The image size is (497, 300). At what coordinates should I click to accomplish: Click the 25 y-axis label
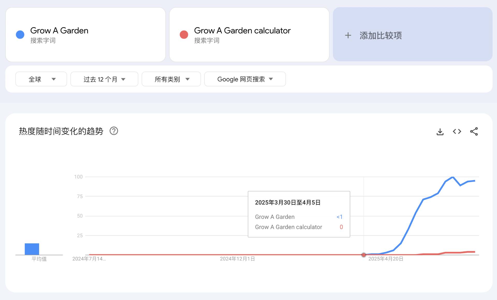(80, 235)
